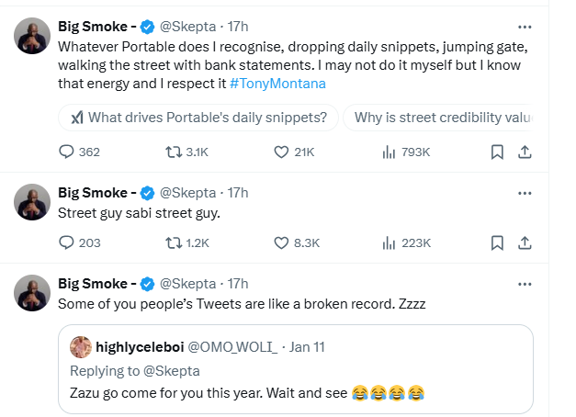Bookmark the Portable daily snippets tweet
Viewport: 576px width, 417px height.
click(x=496, y=152)
